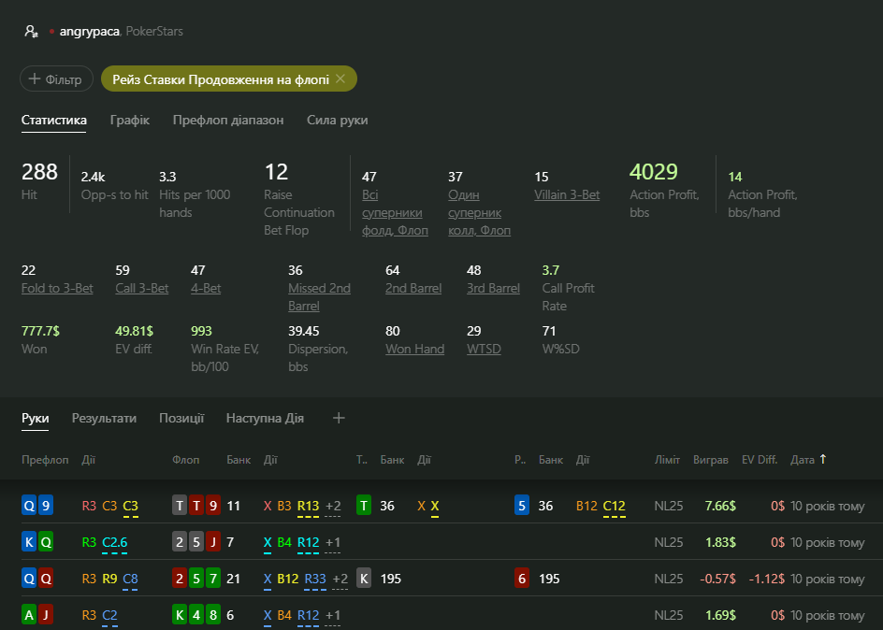Open the Графік tab

click(129, 120)
